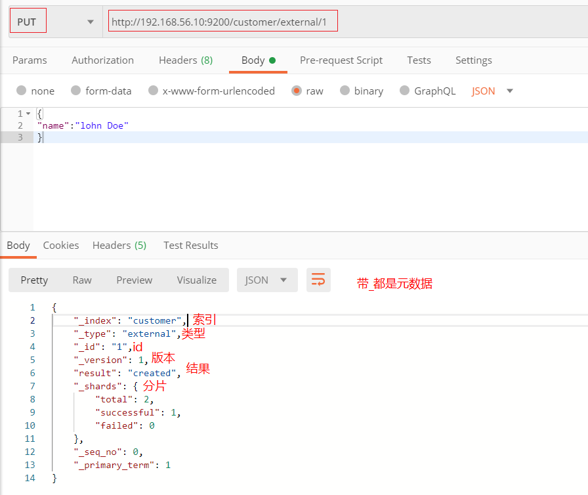Open the response Cookies tab
The image size is (588, 495).
pos(61,246)
